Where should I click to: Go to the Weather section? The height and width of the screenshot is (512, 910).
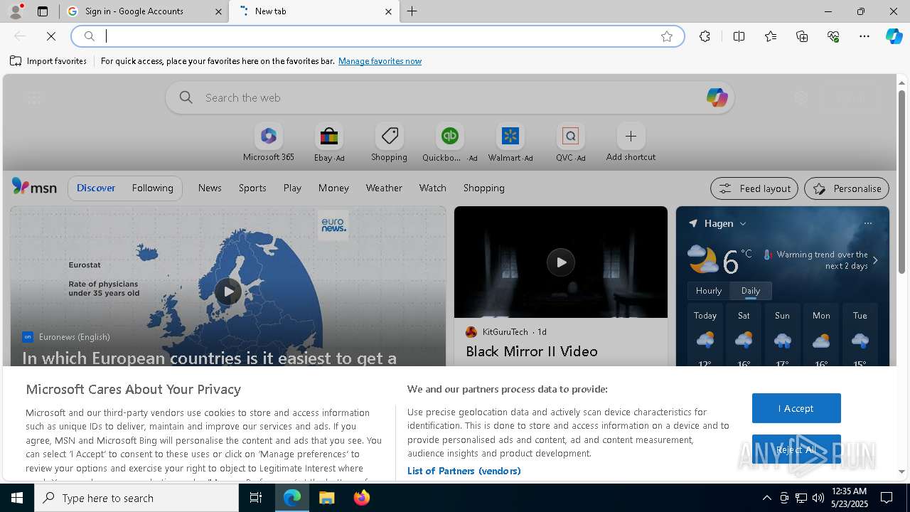click(x=384, y=188)
